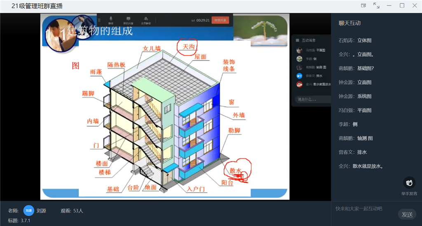Image resolution: width=422 pixels, height=226 pixels.
Task: Click the circled 散水 label on slide
Action: click(235, 171)
